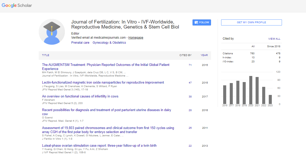Select Gynecology & Obstetrics topic link

coord(109,43)
